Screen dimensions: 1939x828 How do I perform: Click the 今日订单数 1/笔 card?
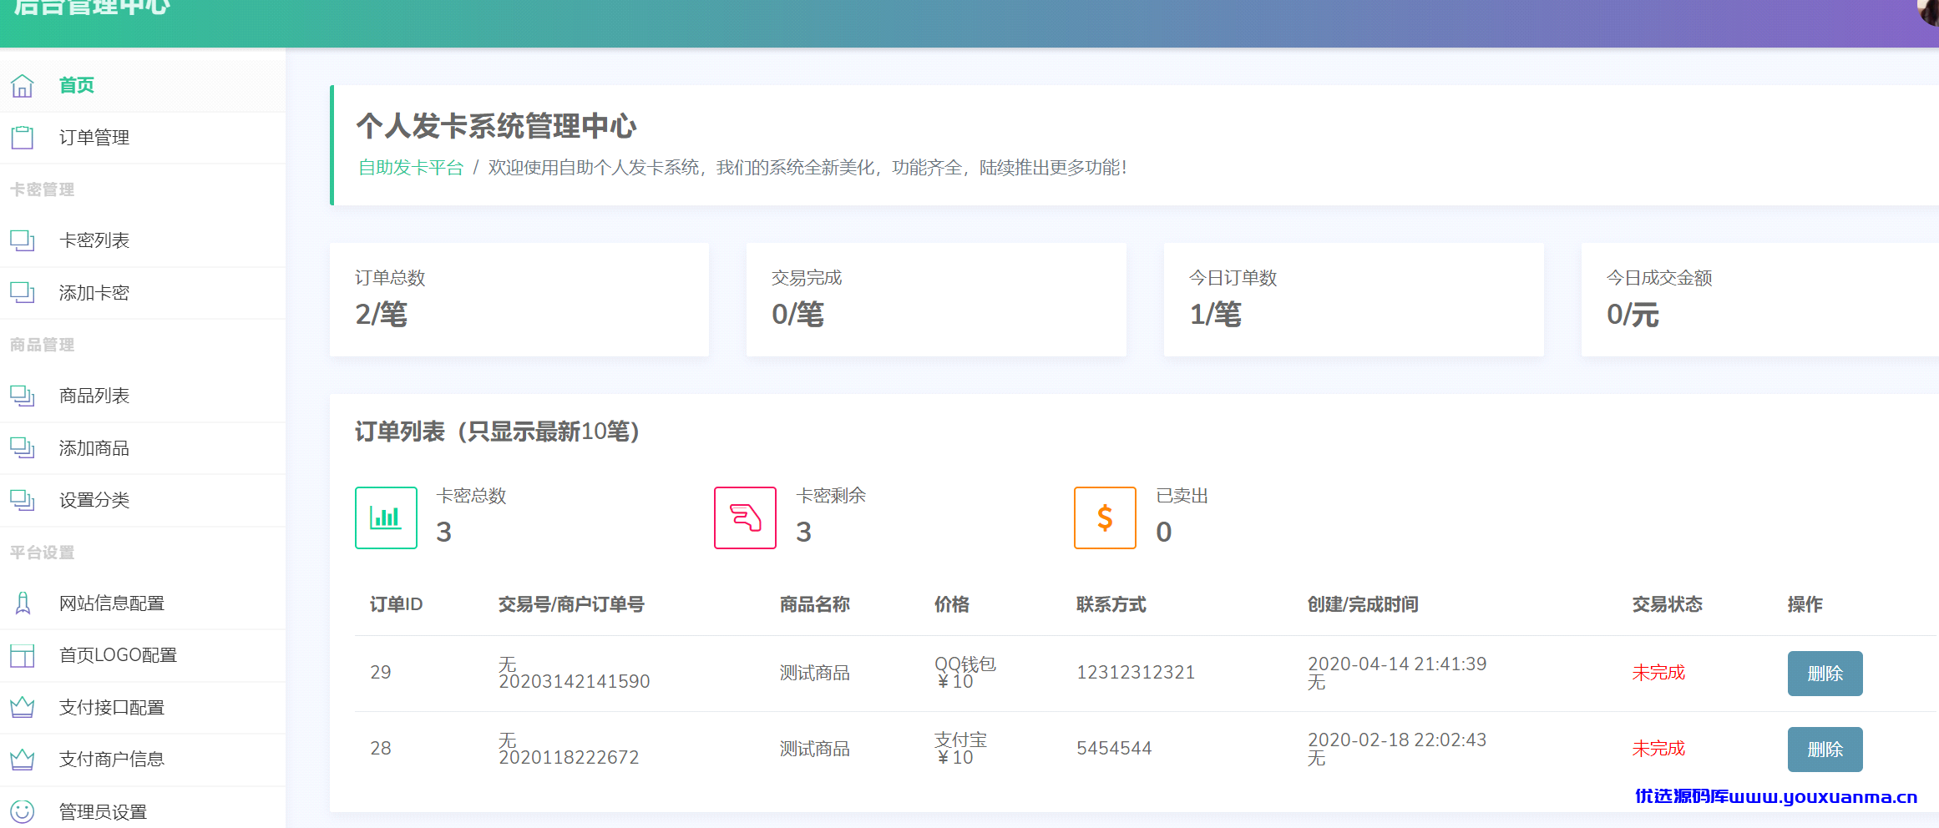(1354, 300)
